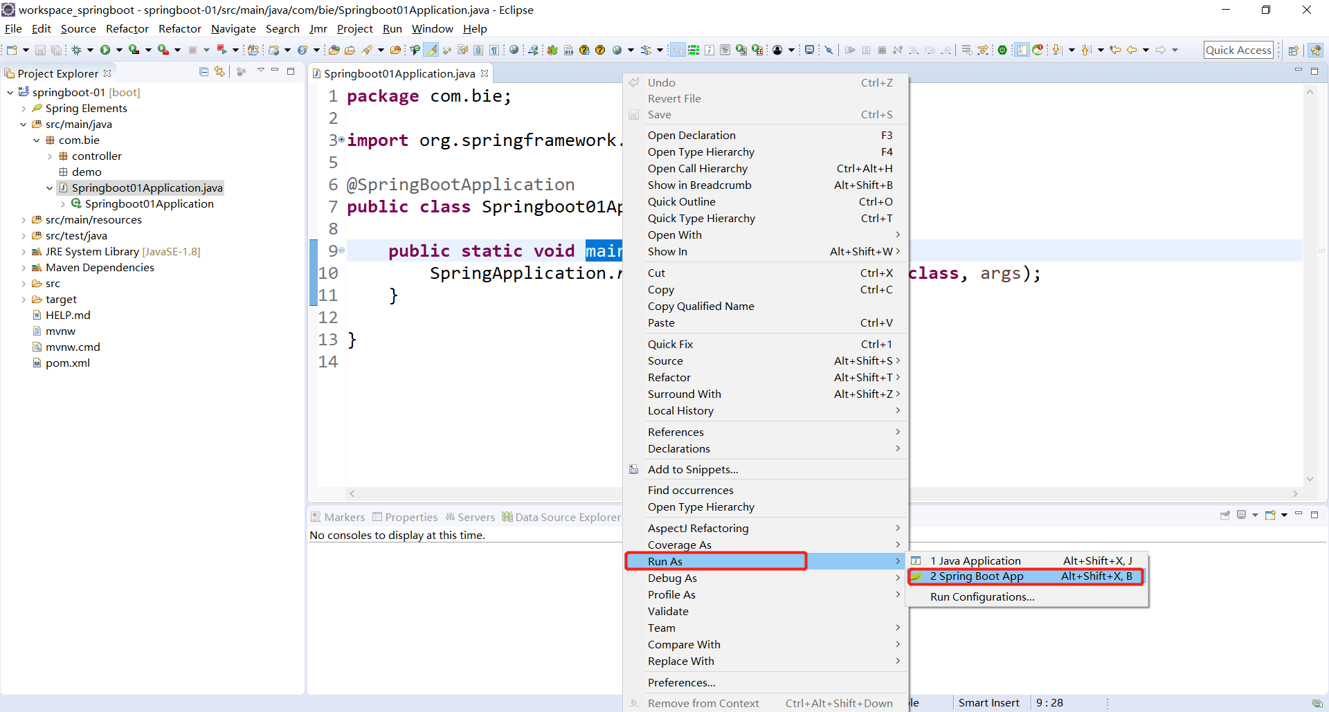Screen dimensions: 1329x712
Task: Open the Navigate menu
Action: tap(233, 28)
